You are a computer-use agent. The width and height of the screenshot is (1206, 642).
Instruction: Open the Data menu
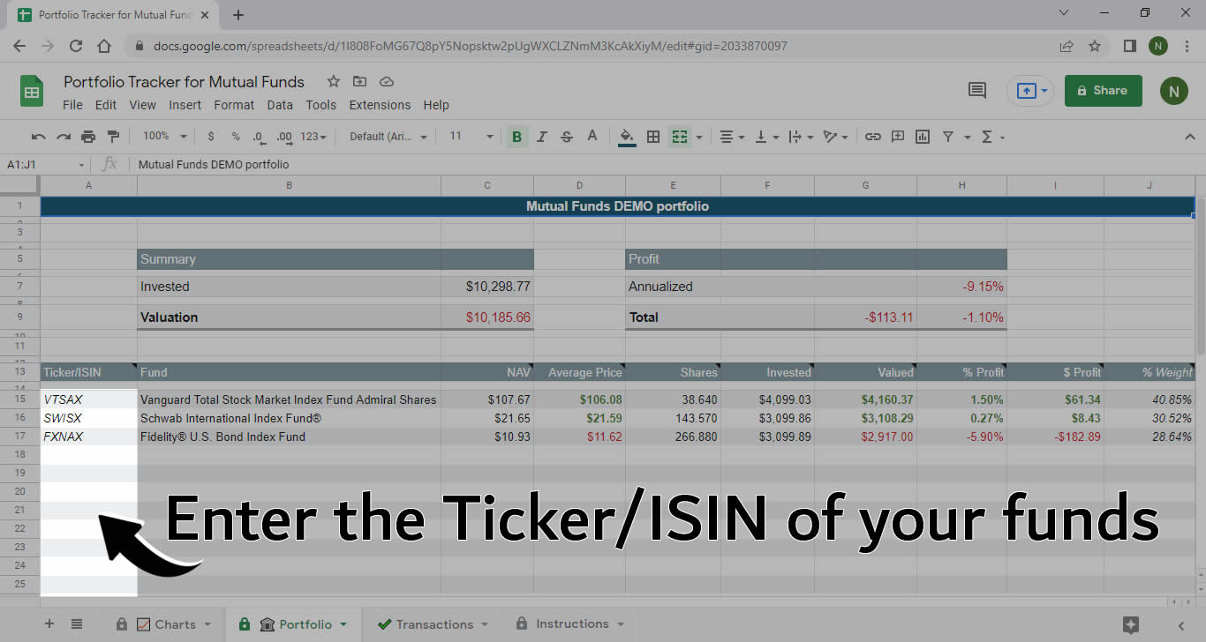coord(280,105)
